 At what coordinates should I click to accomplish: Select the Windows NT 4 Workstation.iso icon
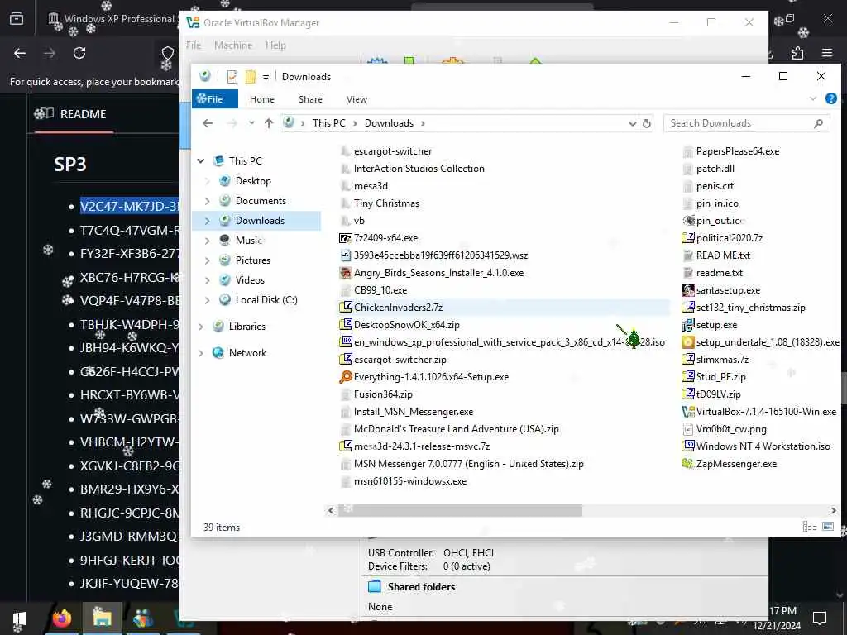pos(687,446)
